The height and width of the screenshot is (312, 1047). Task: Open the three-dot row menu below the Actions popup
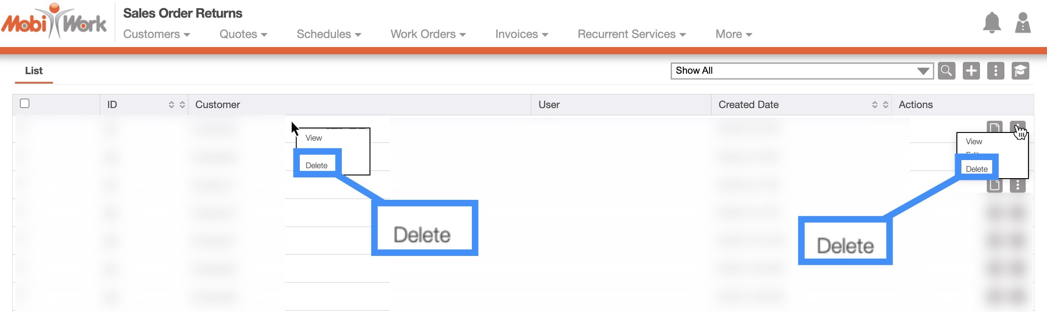point(1018,185)
